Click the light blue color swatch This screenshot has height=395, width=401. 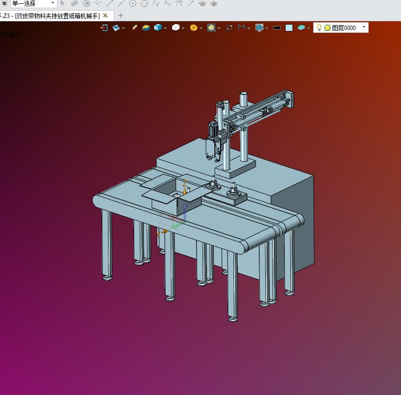[289, 28]
